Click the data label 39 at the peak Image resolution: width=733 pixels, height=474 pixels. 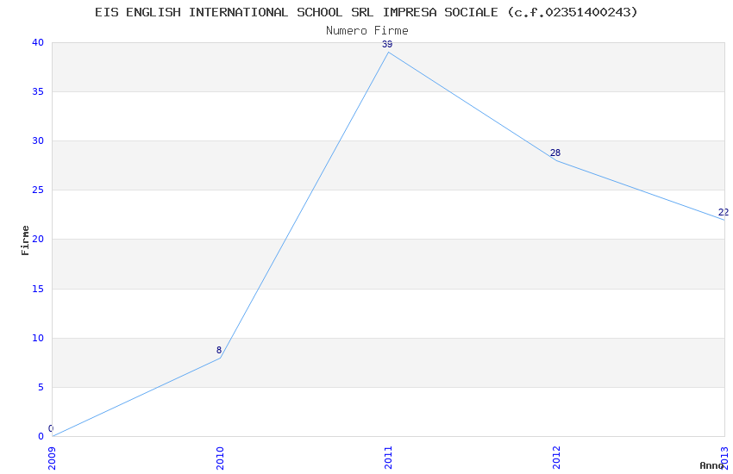point(387,44)
